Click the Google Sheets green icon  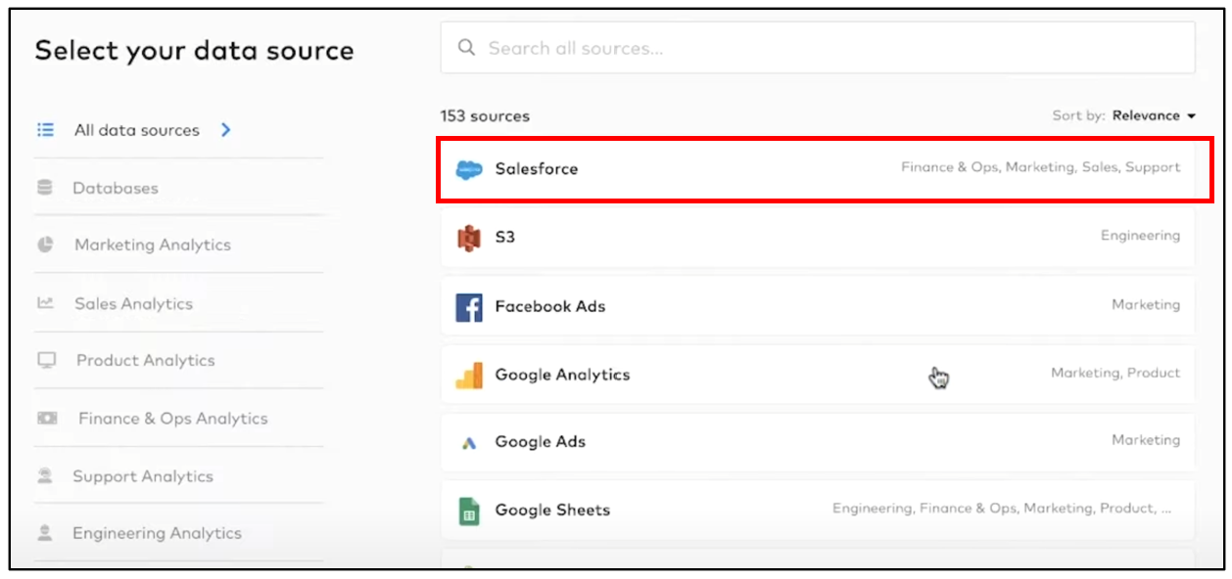point(469,511)
